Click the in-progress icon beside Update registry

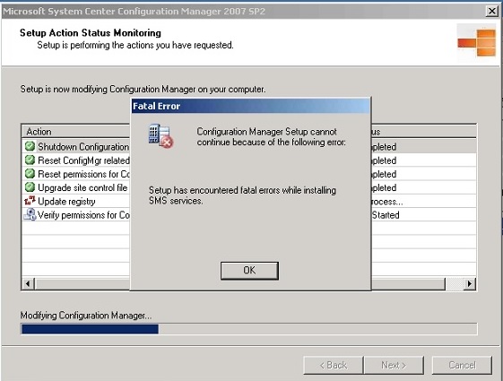pos(30,201)
